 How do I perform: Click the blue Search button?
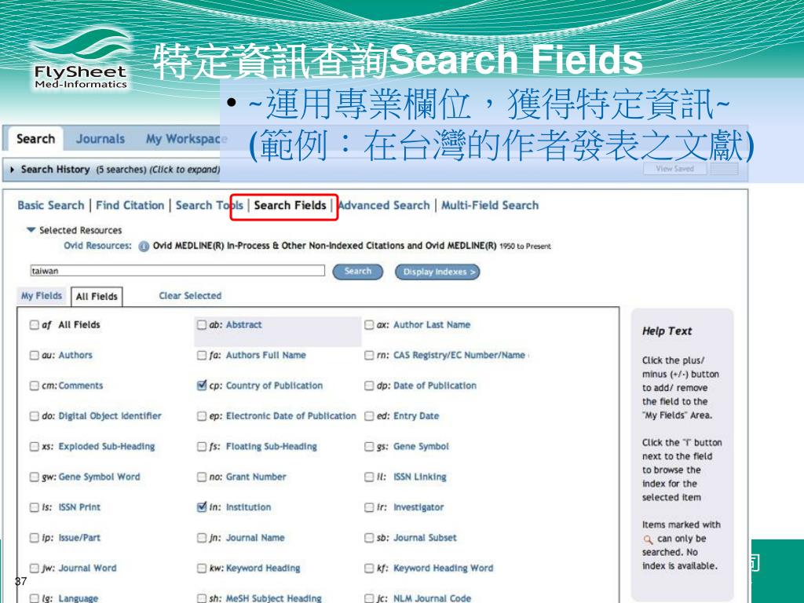[358, 271]
